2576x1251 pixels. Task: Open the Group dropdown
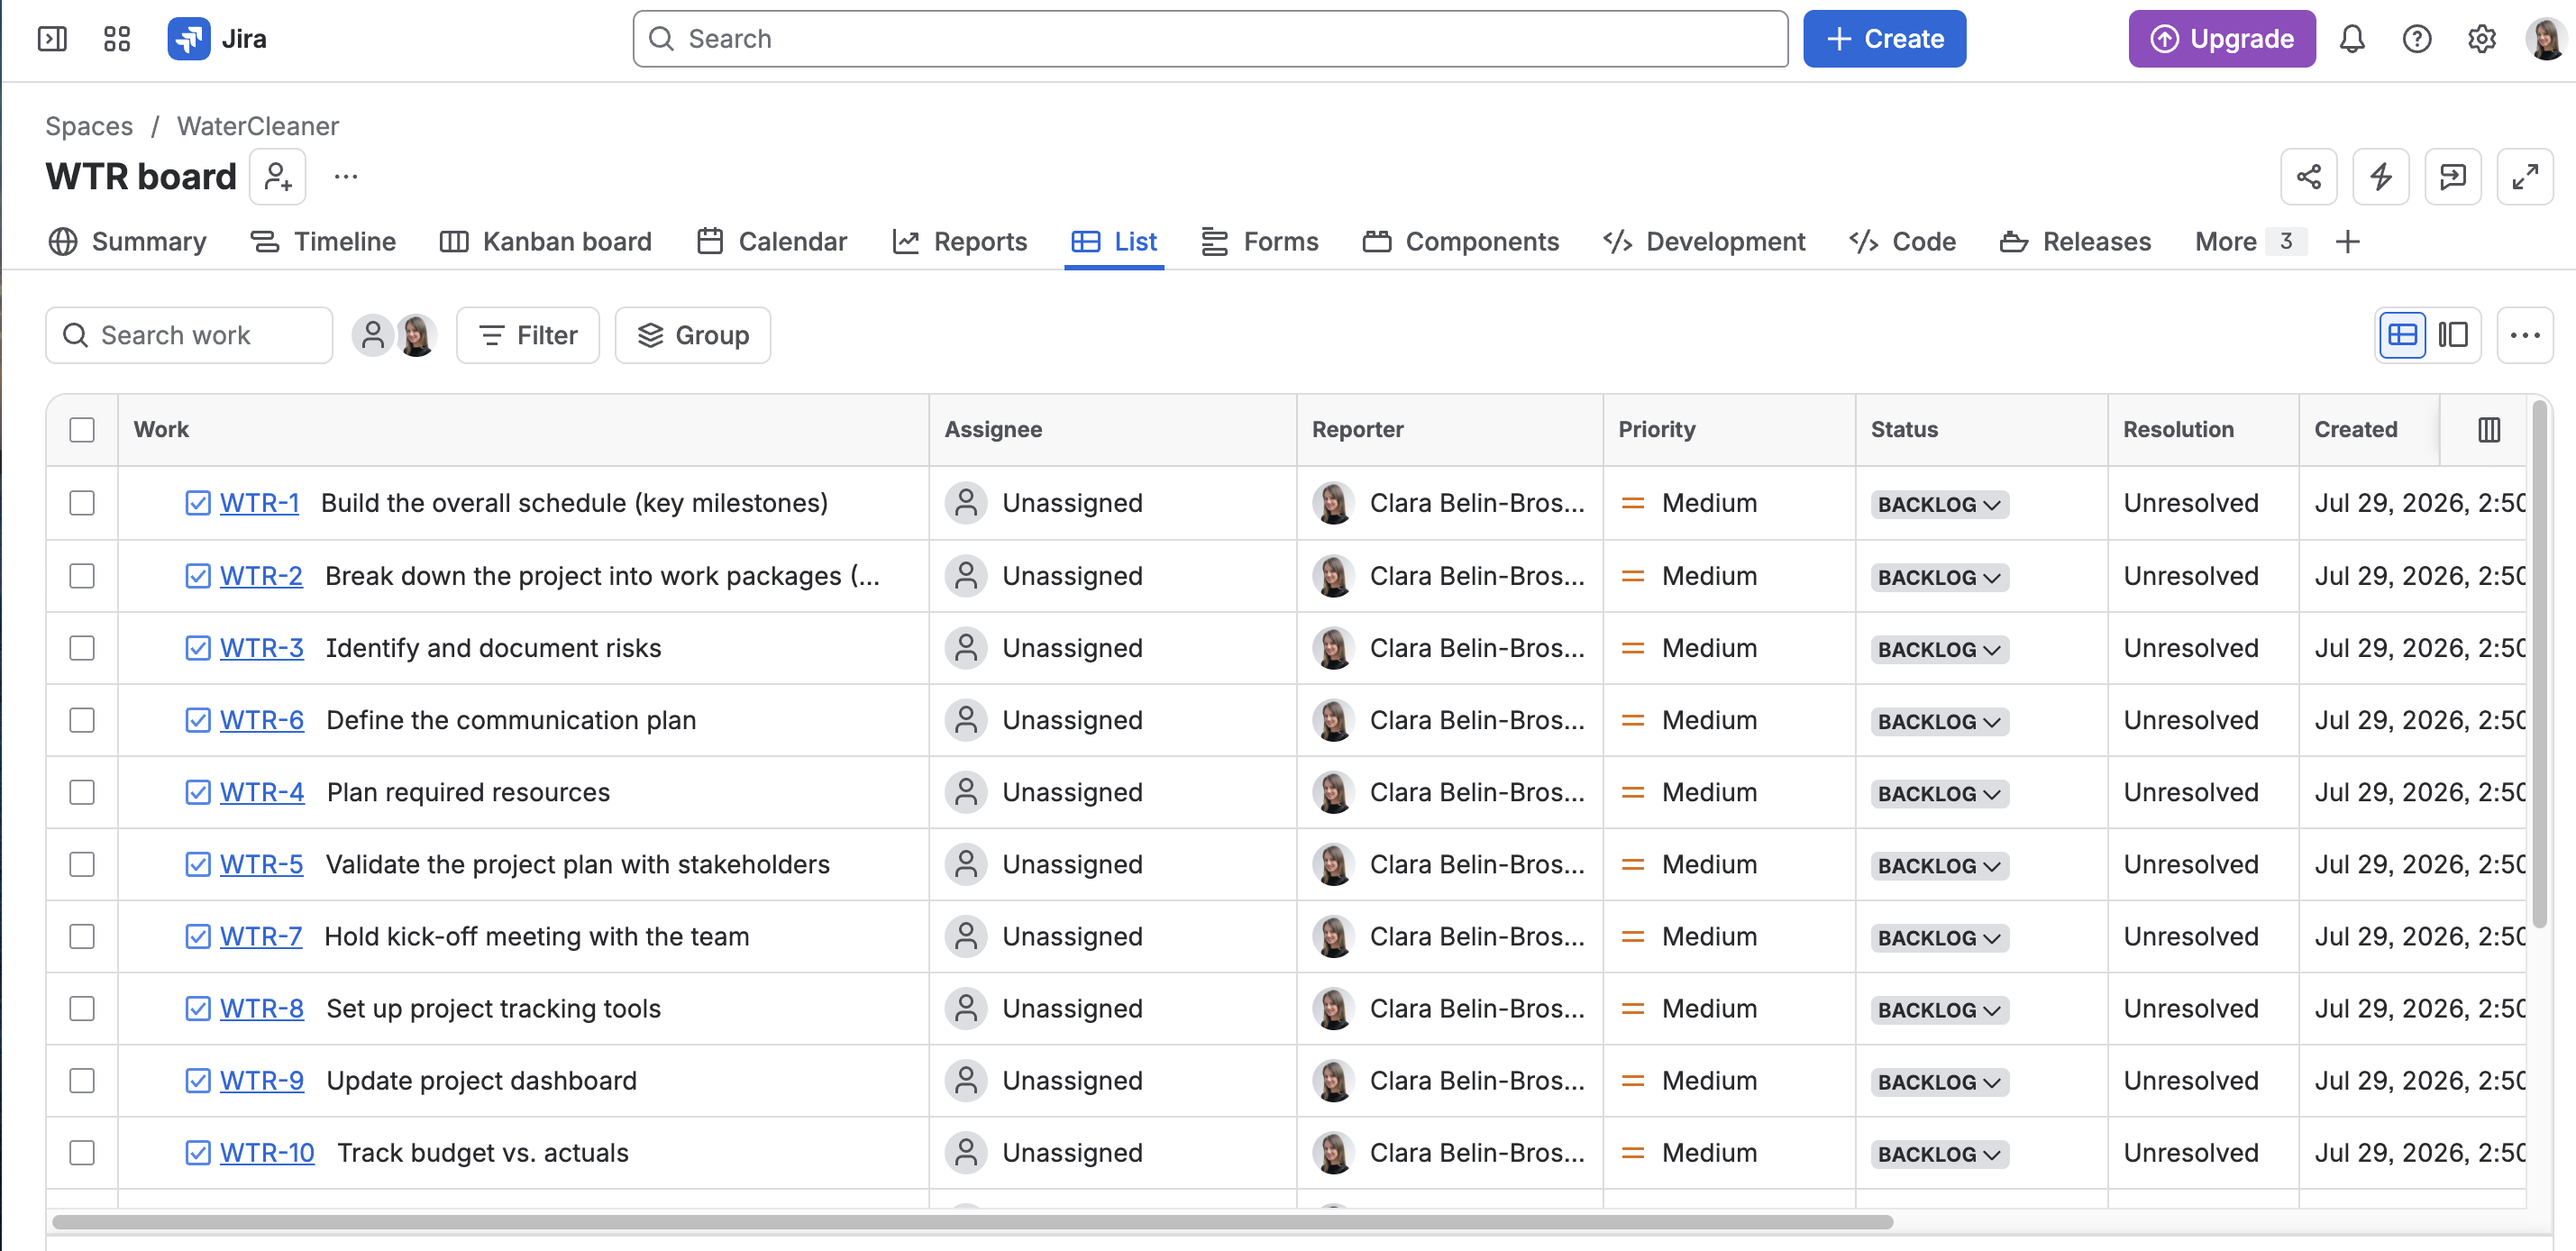(x=692, y=335)
